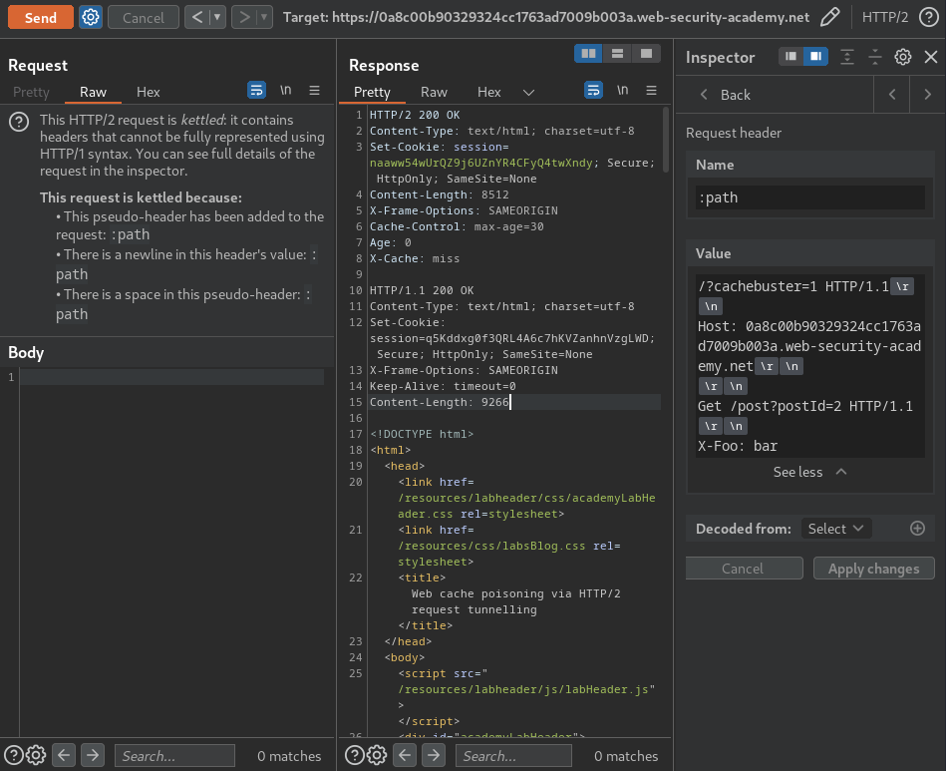Open the forward history dropdown arrow
This screenshot has width=946, height=771.
(264, 18)
